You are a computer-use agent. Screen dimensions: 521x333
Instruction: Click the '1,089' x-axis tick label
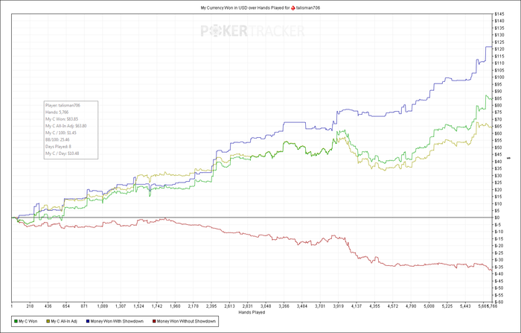[x=103, y=306]
